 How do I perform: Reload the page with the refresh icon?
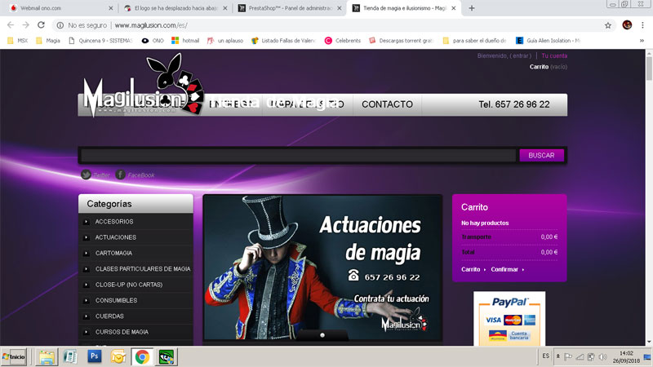point(41,25)
